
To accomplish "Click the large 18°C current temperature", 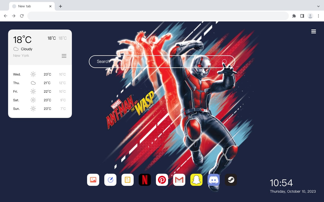I will (x=22, y=40).
